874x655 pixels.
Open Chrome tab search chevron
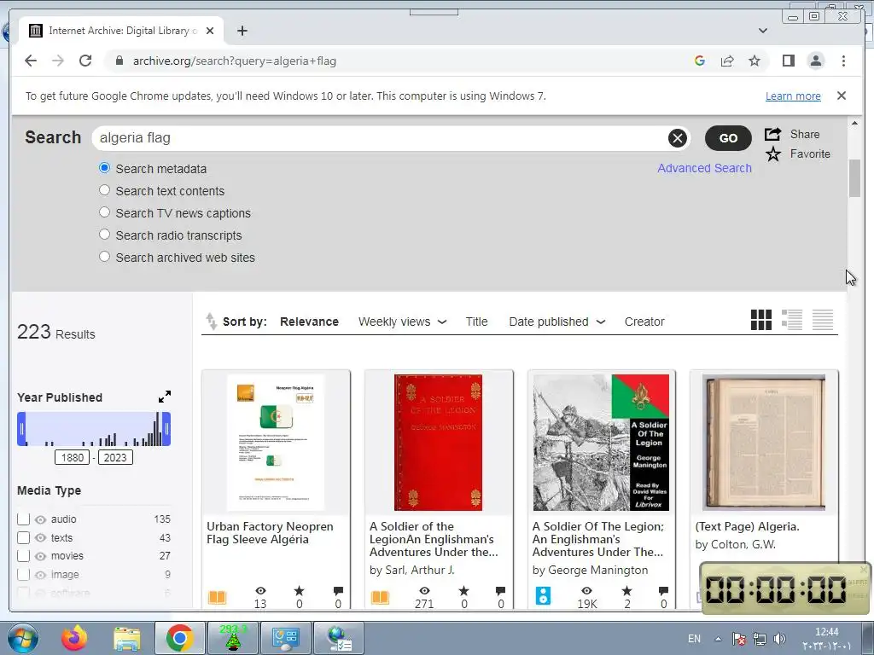click(763, 31)
